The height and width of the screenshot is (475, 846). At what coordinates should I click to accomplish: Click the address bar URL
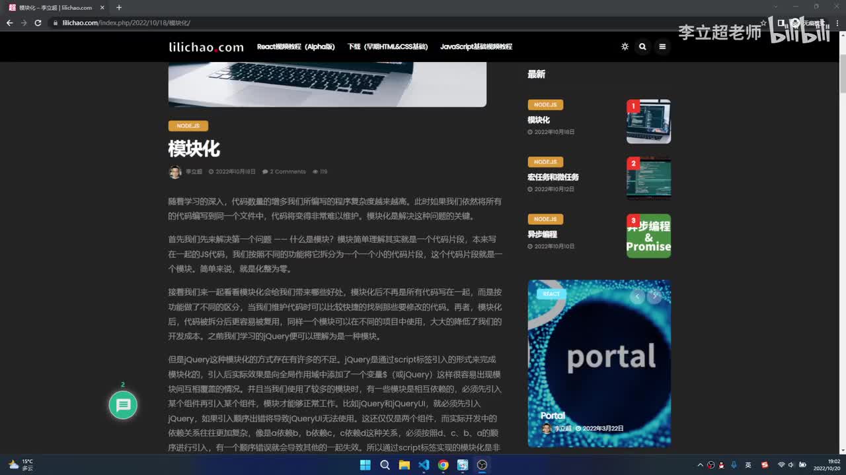point(126,22)
